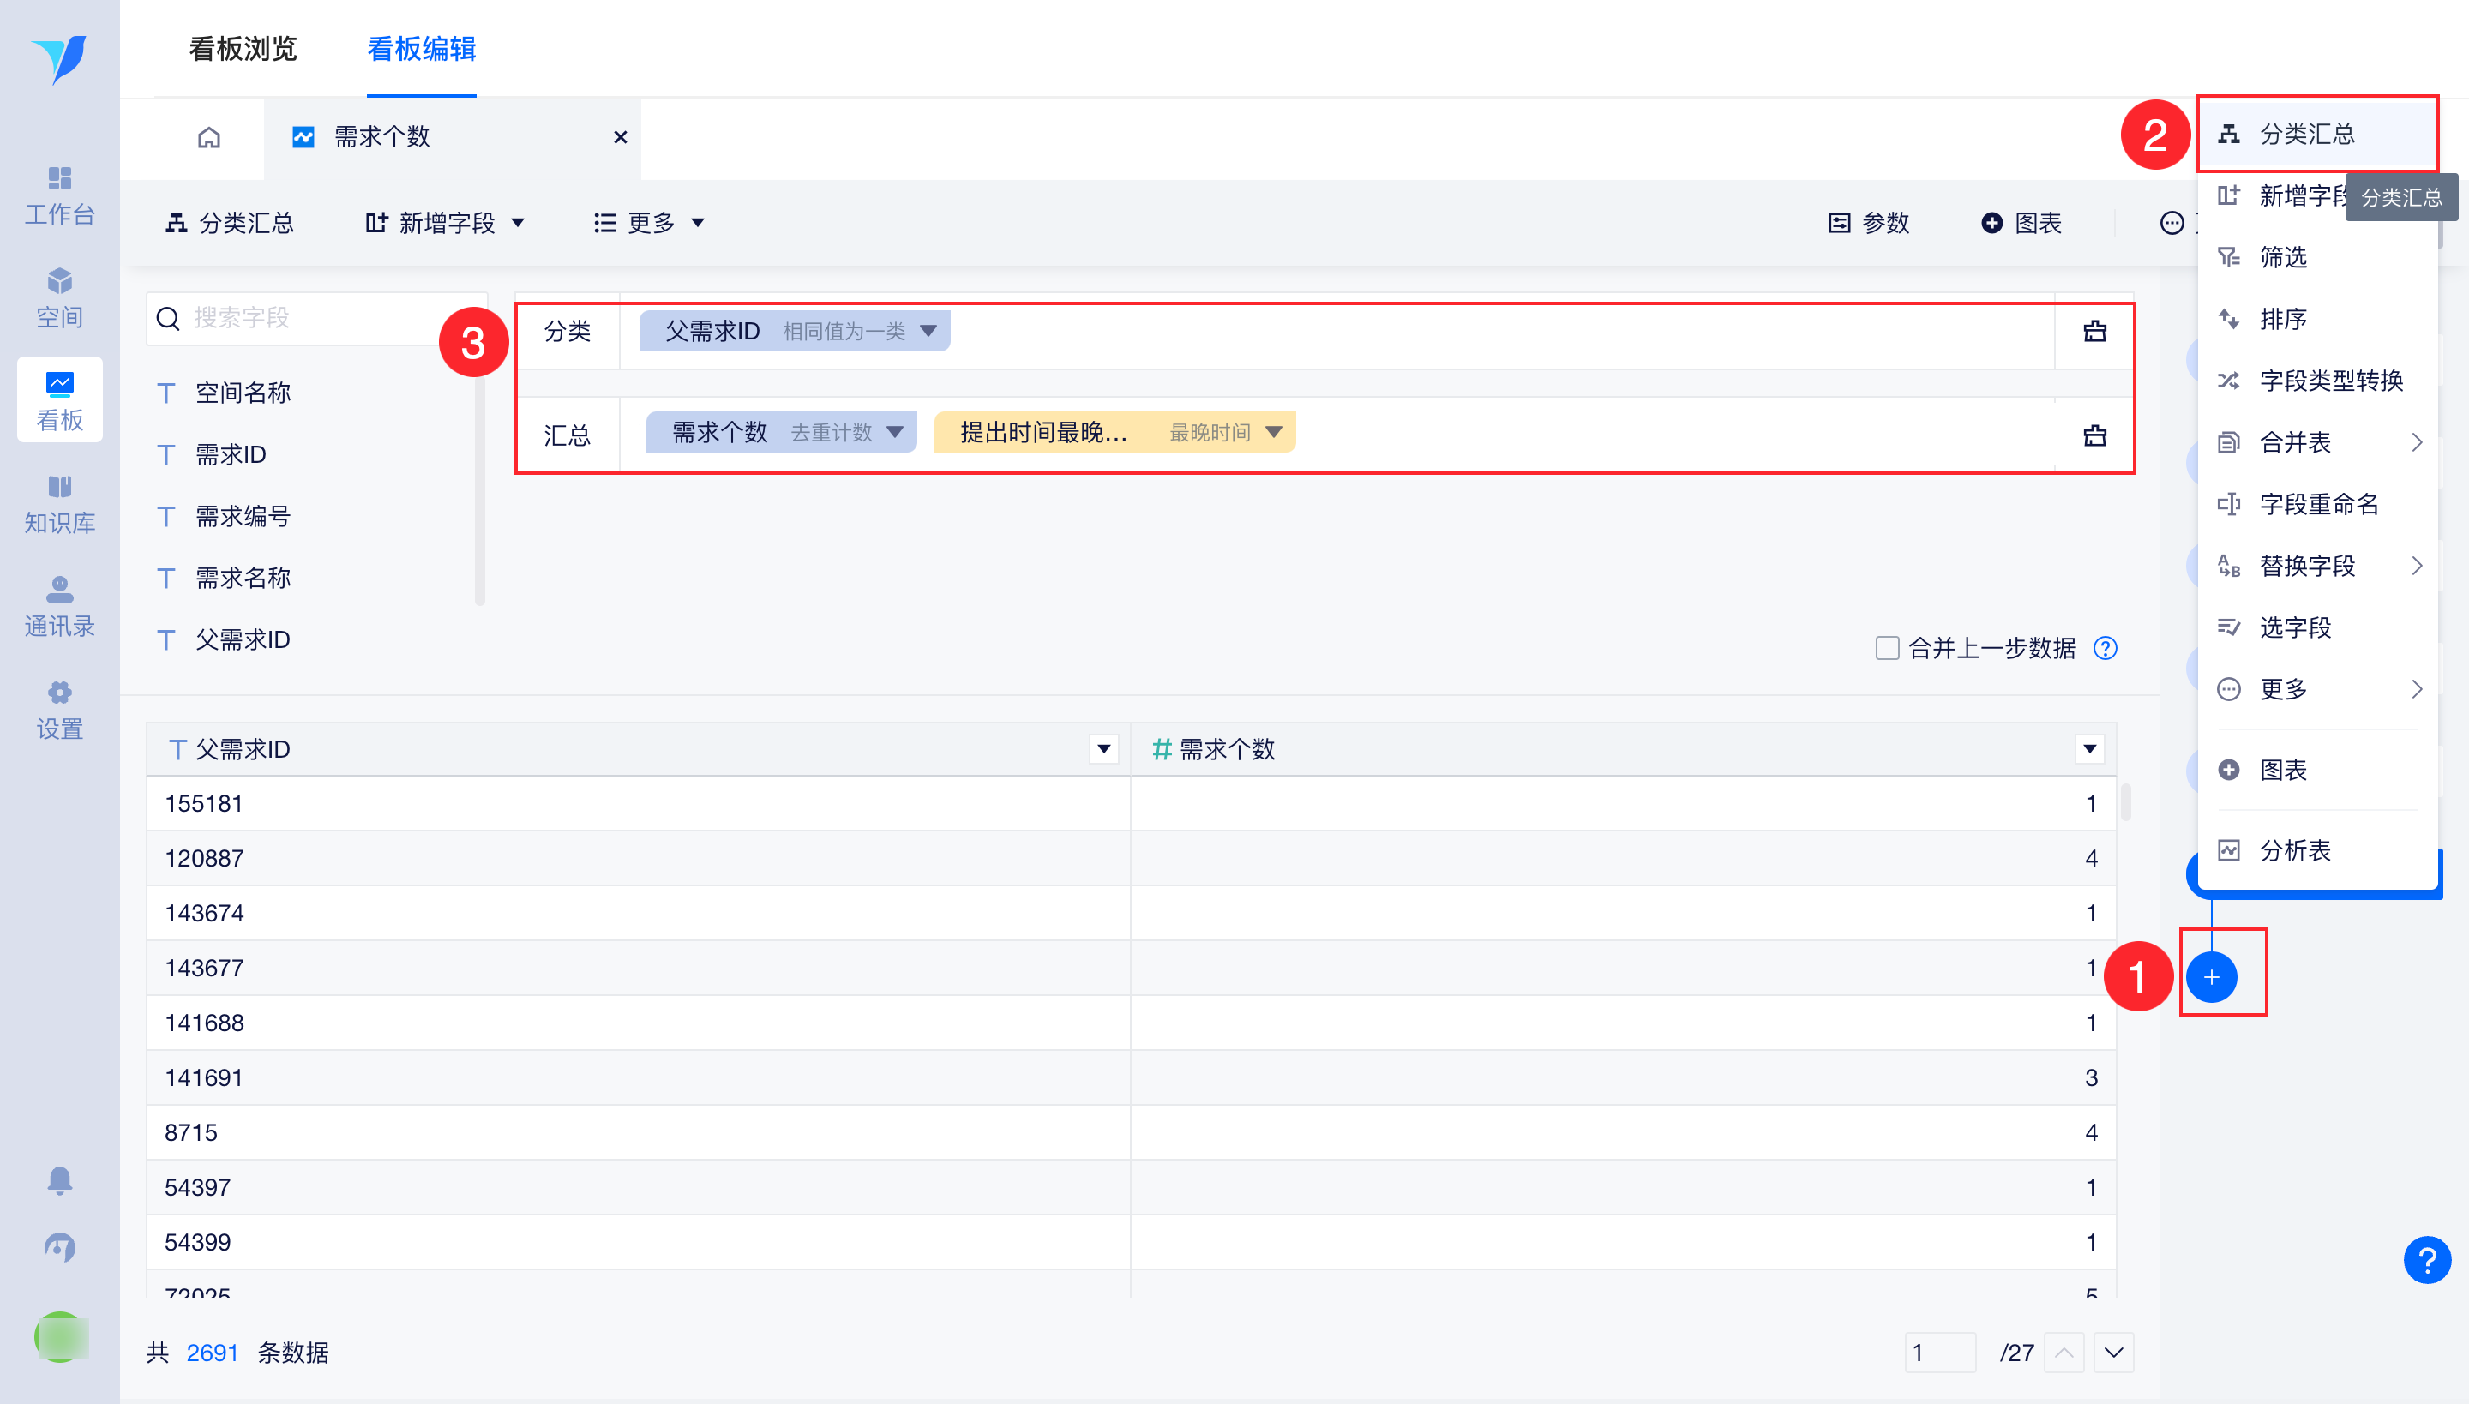The image size is (2469, 1404).
Task: Open the notifications bell in the sidebar
Action: (x=60, y=1180)
